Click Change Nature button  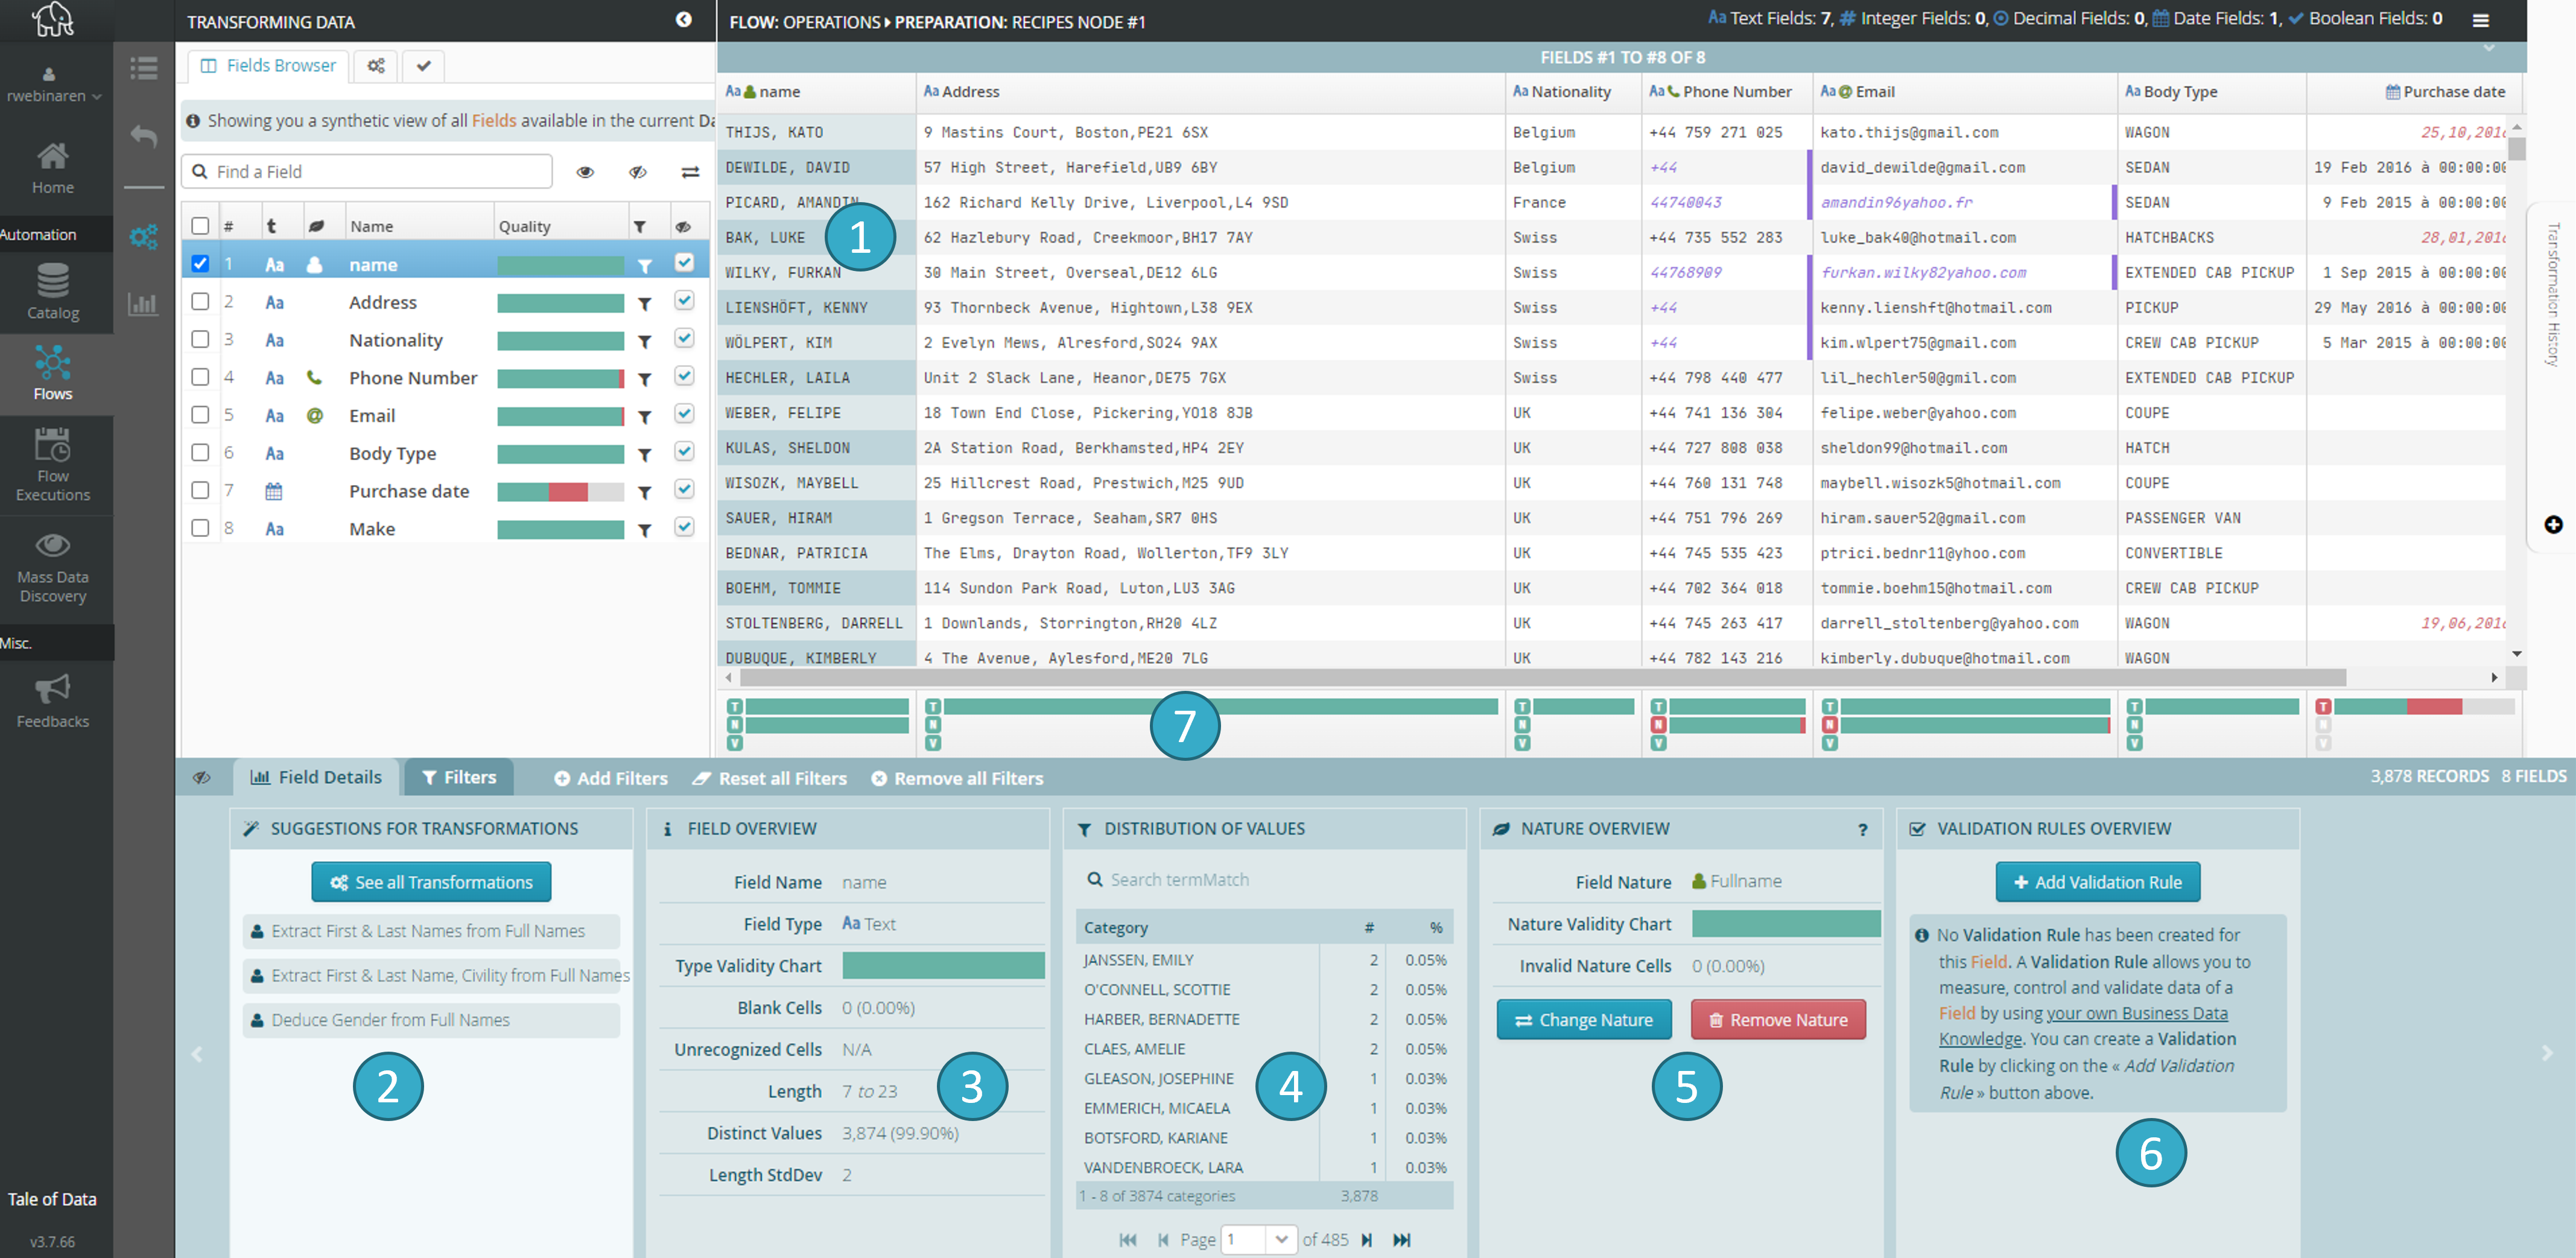pos(1584,1021)
